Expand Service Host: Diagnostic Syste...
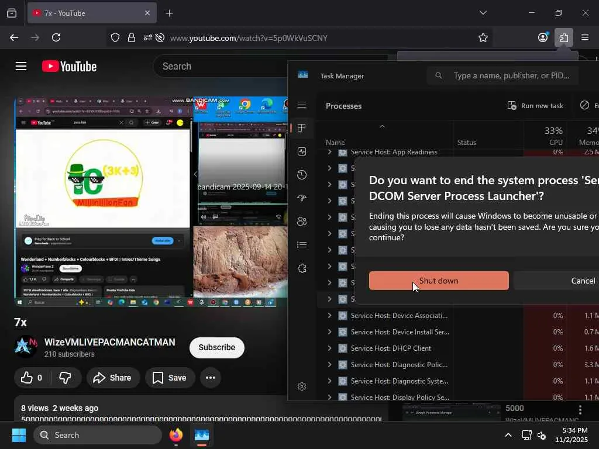This screenshot has height=449, width=599. click(x=329, y=381)
